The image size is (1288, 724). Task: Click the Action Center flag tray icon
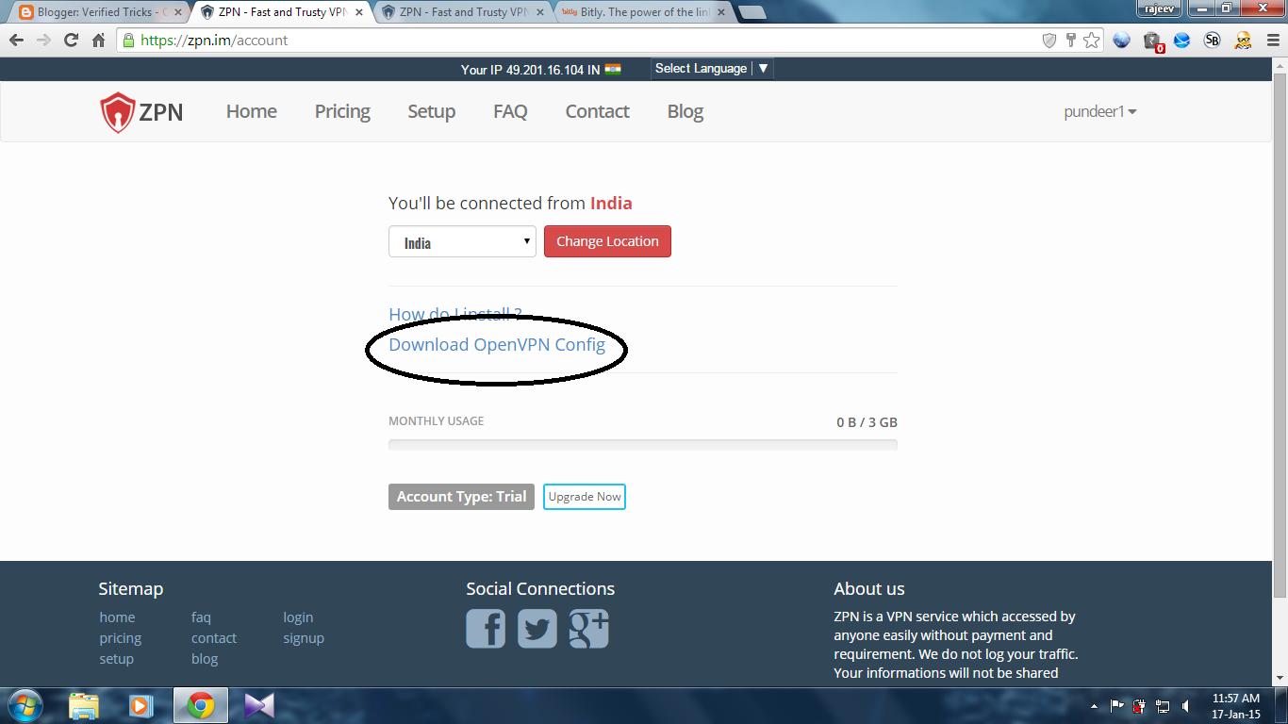[x=1117, y=706]
